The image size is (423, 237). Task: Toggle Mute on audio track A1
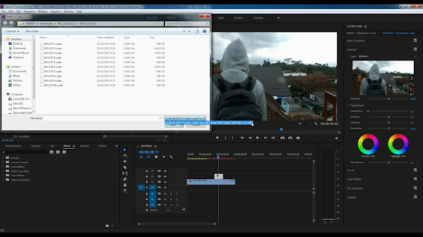[165, 194]
